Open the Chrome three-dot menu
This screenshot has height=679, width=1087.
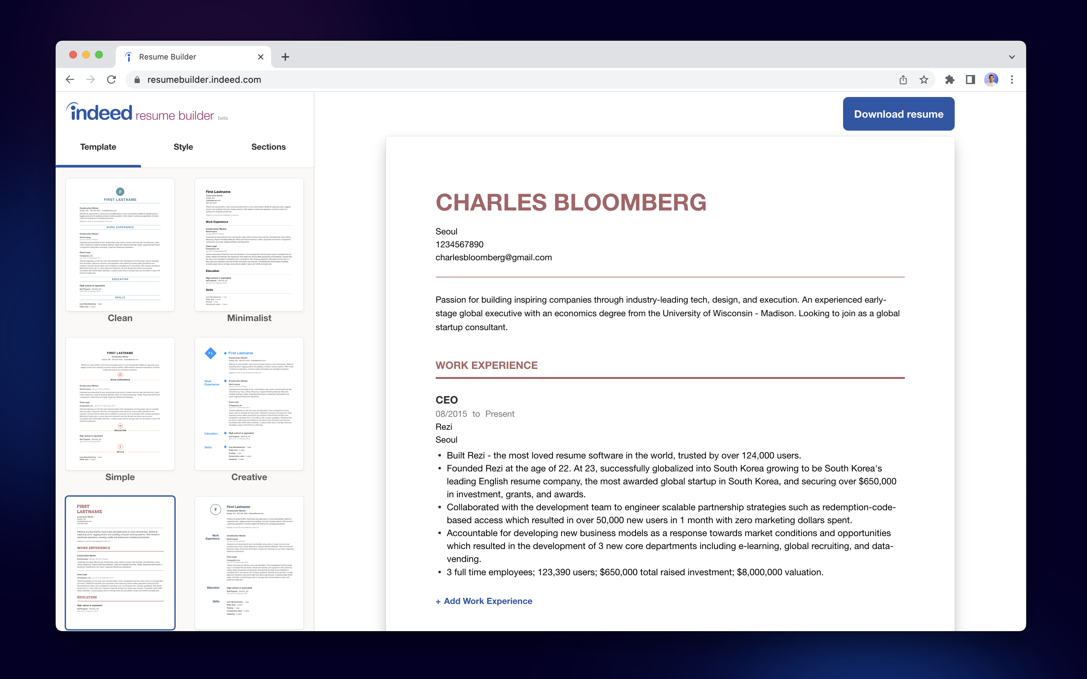click(x=1012, y=80)
